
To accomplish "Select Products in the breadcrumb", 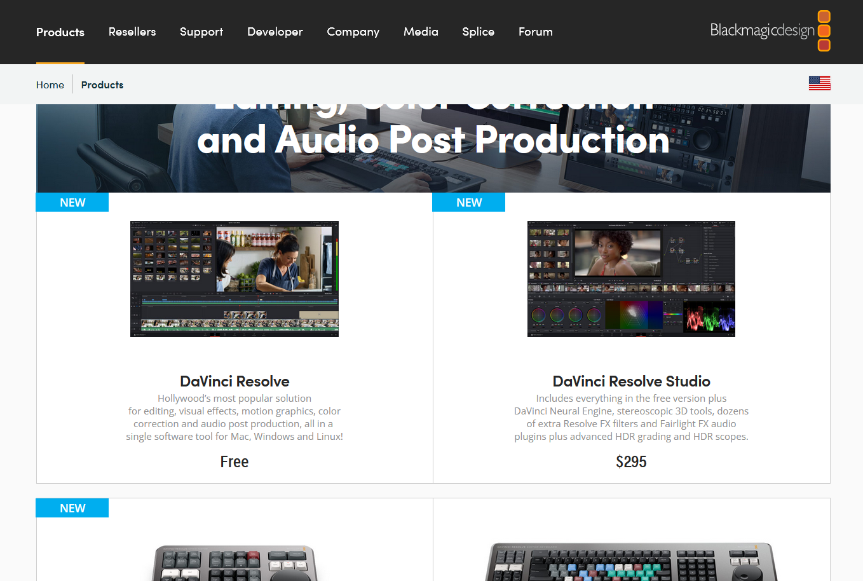I will pyautogui.click(x=102, y=85).
